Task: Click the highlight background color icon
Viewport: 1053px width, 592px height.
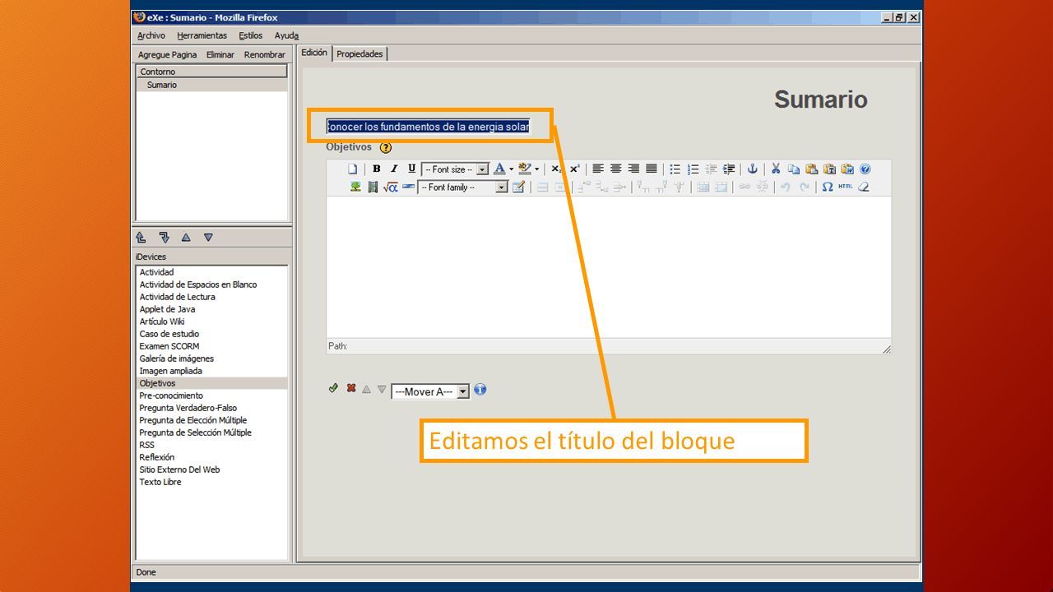Action: pyautogui.click(x=524, y=169)
